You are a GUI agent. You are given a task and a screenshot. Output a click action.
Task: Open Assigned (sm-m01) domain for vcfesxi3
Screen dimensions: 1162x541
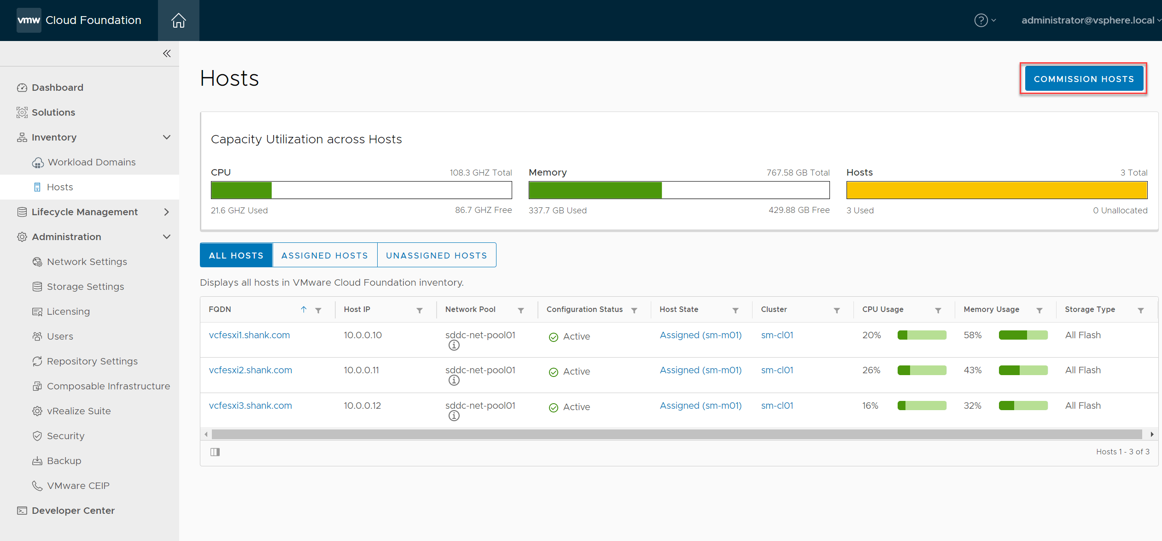click(701, 406)
